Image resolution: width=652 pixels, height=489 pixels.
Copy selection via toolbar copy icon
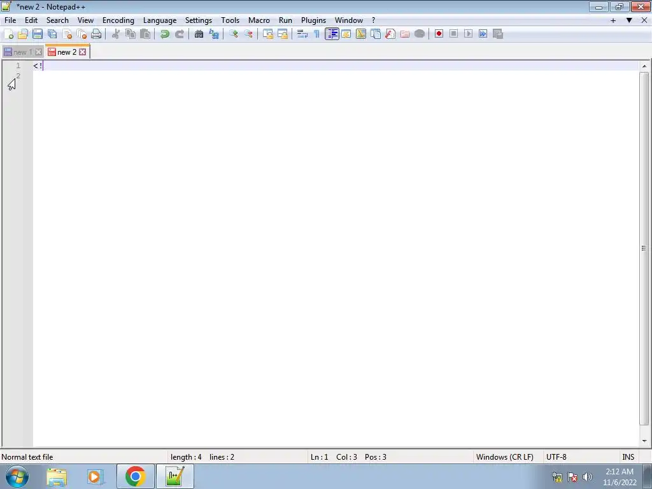pyautogui.click(x=131, y=34)
